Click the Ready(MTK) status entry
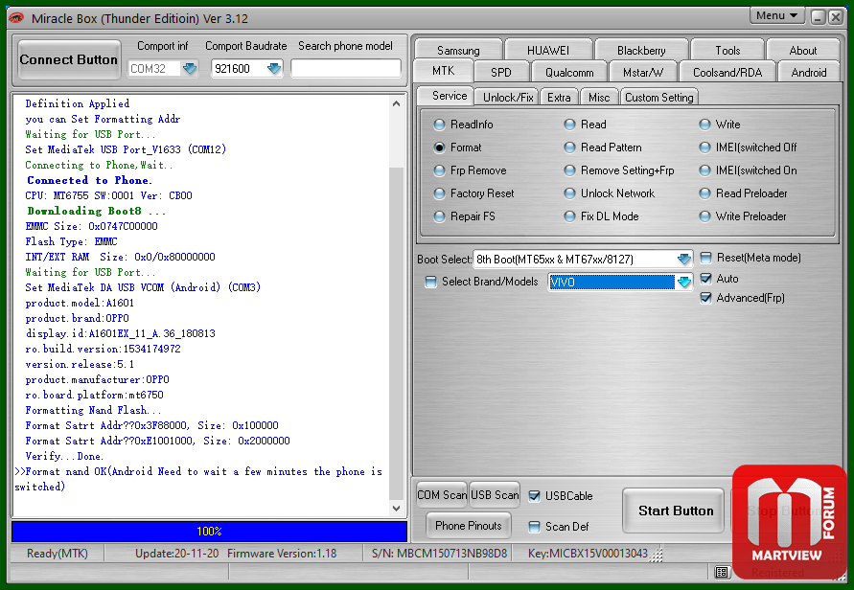The height and width of the screenshot is (590, 854). (58, 554)
